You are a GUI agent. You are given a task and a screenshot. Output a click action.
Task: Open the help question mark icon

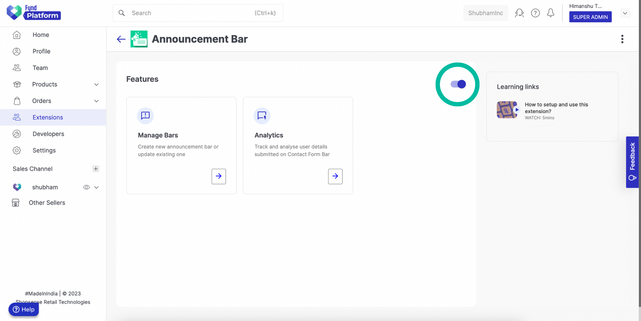click(x=535, y=13)
